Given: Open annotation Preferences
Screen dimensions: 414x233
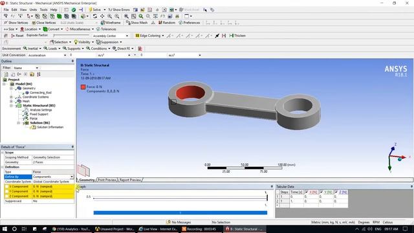Looking at the screenshot, I should point(190,23).
